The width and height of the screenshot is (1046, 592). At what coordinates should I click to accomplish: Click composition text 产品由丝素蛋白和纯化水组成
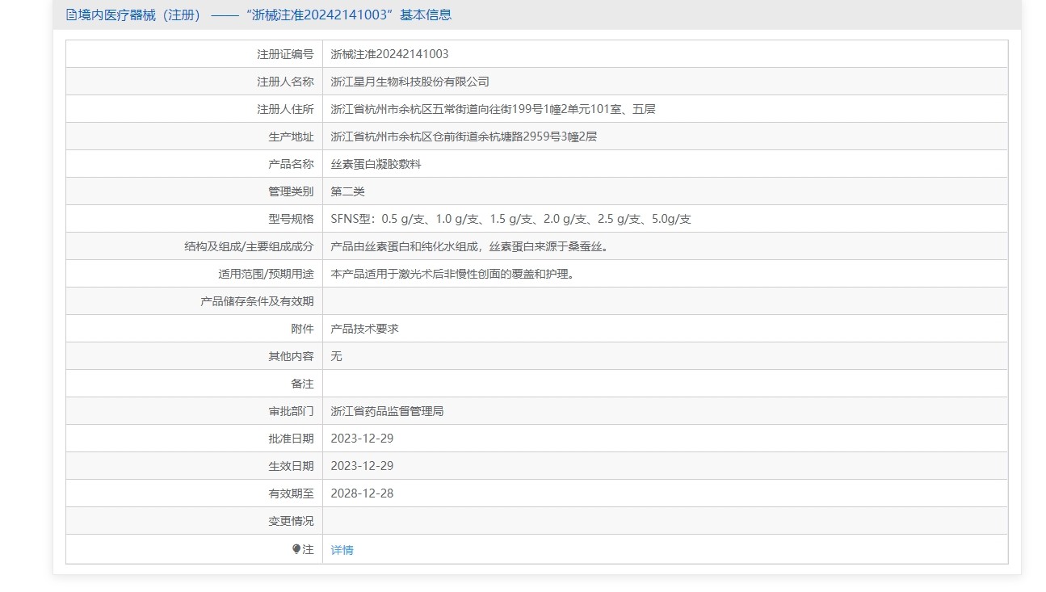tap(473, 246)
